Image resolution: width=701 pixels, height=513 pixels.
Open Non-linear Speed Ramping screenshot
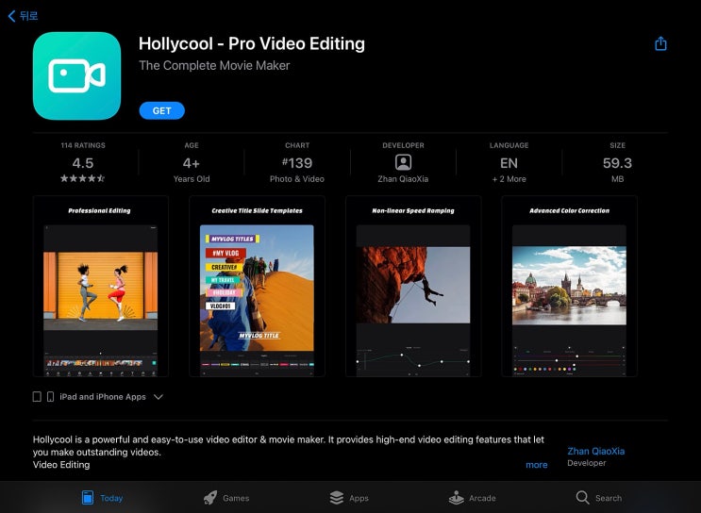[413, 286]
